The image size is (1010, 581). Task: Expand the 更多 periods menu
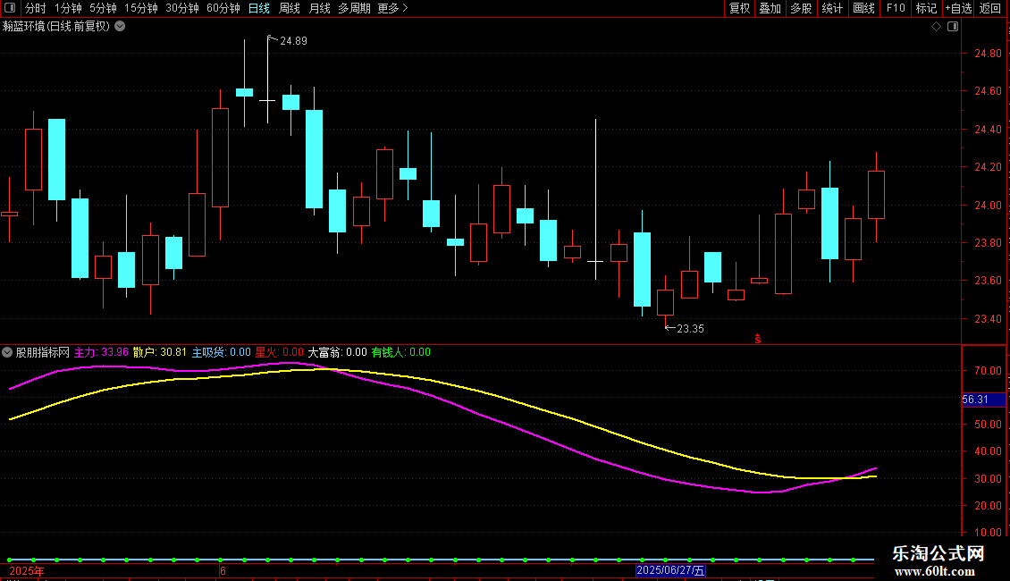click(x=392, y=8)
